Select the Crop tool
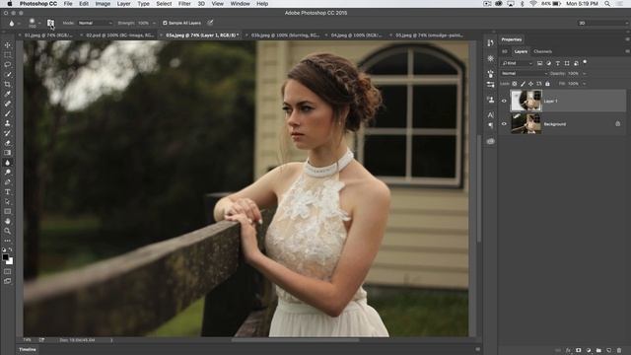 point(7,84)
